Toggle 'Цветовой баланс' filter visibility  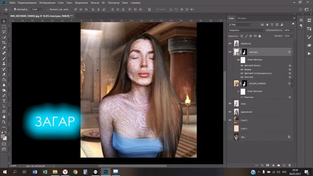point(242,66)
